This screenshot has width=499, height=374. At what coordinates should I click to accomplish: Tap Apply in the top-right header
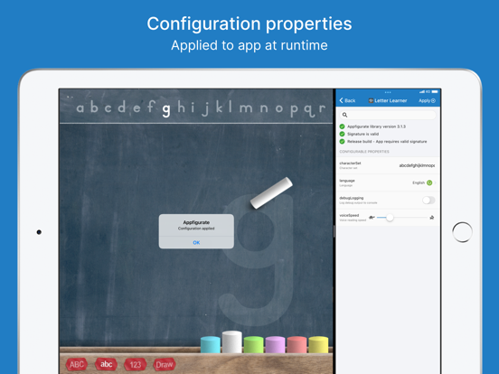pyautogui.click(x=427, y=100)
